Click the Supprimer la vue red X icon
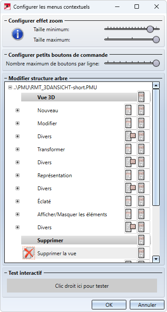The width and height of the screenshot is (167, 312). [x=29, y=253]
